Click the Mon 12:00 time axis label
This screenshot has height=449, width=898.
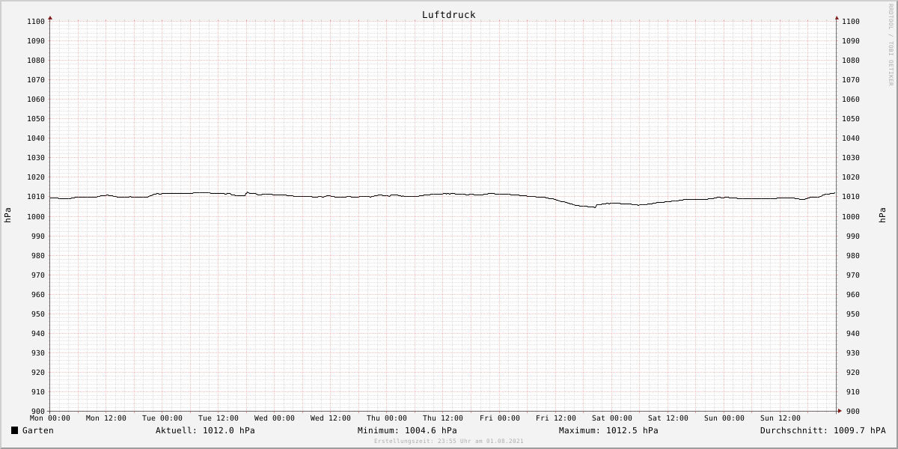coord(106,418)
